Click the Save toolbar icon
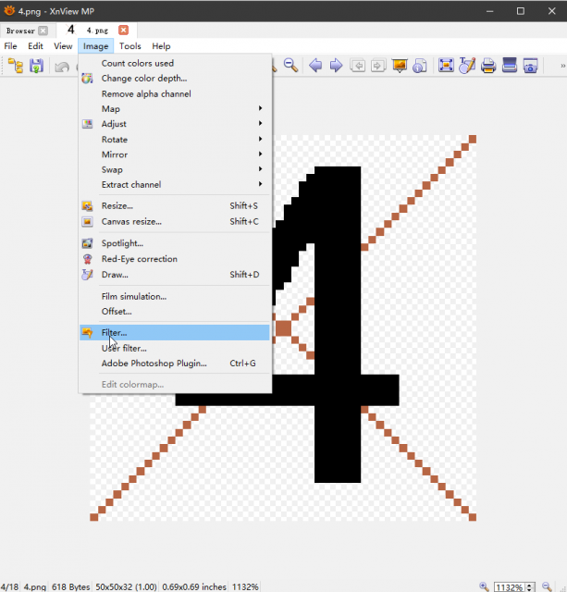This screenshot has width=567, height=592. pos(36,66)
